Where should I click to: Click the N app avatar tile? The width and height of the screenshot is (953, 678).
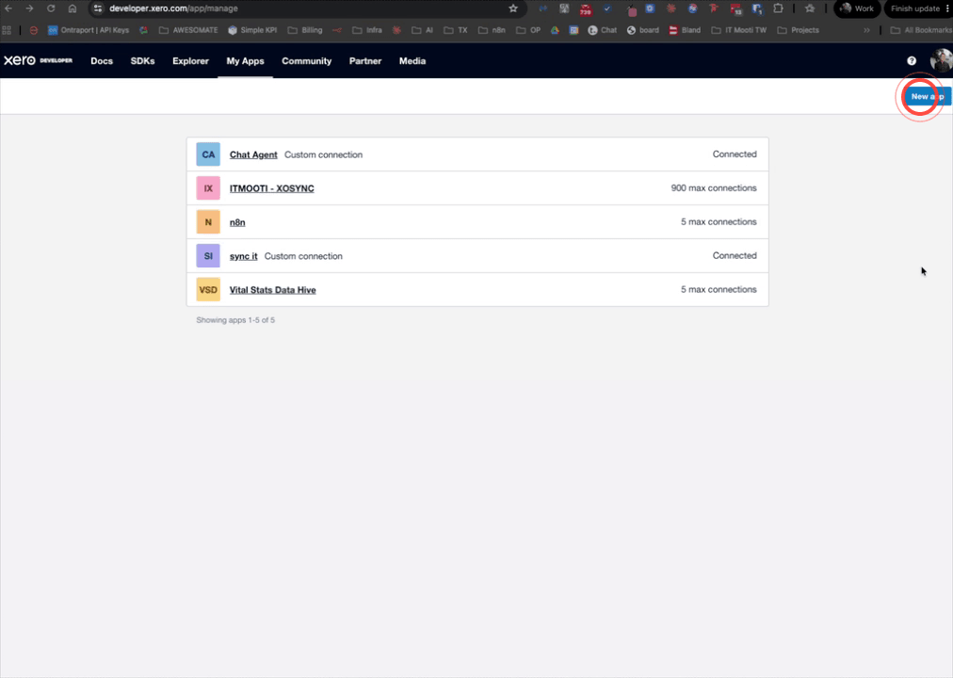point(208,221)
